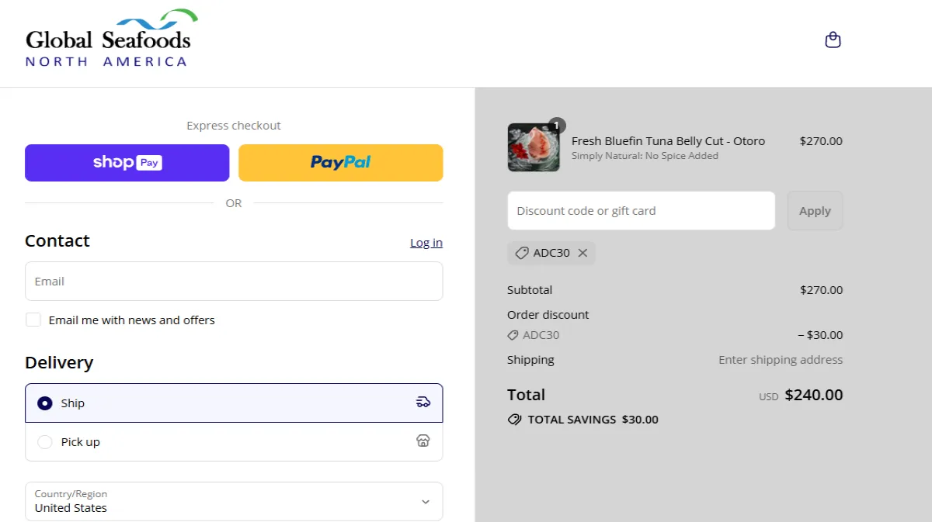Click the tag icon beside TOTAL SAVINGS

(513, 419)
